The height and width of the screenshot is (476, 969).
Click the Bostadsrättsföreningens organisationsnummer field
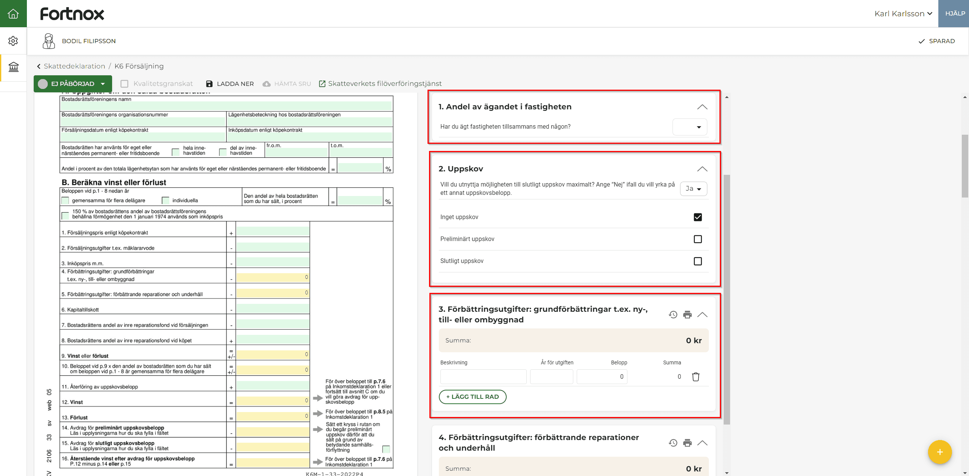point(143,121)
